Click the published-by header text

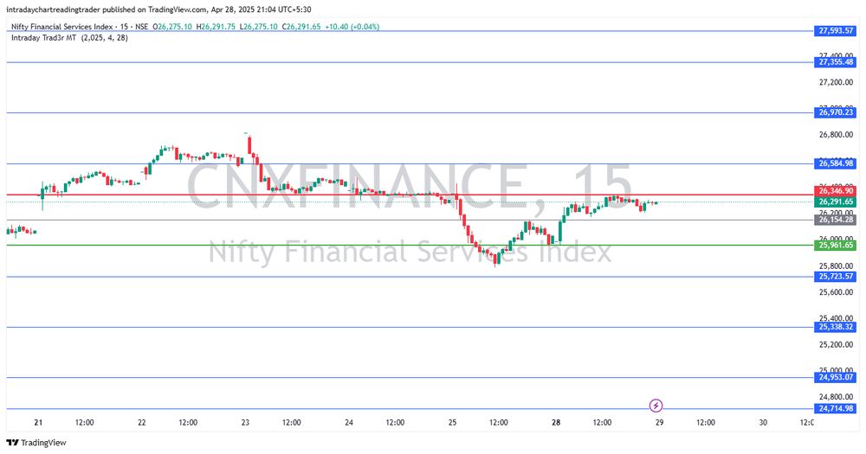[158, 10]
